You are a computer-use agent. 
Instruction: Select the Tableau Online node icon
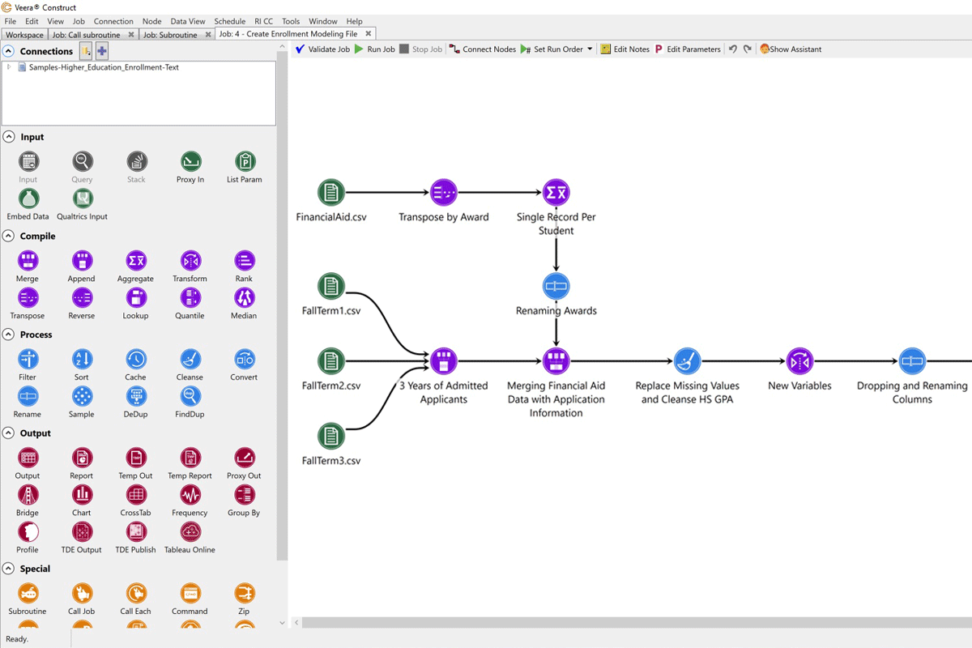pos(190,532)
